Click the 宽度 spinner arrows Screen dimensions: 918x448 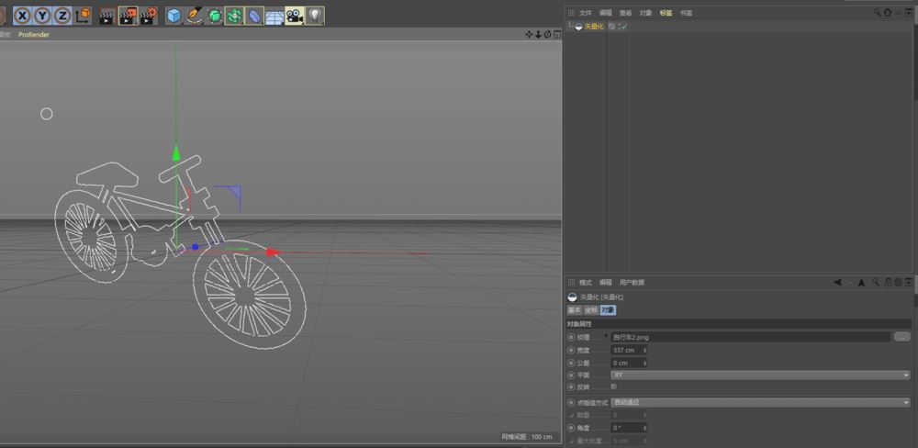(644, 350)
